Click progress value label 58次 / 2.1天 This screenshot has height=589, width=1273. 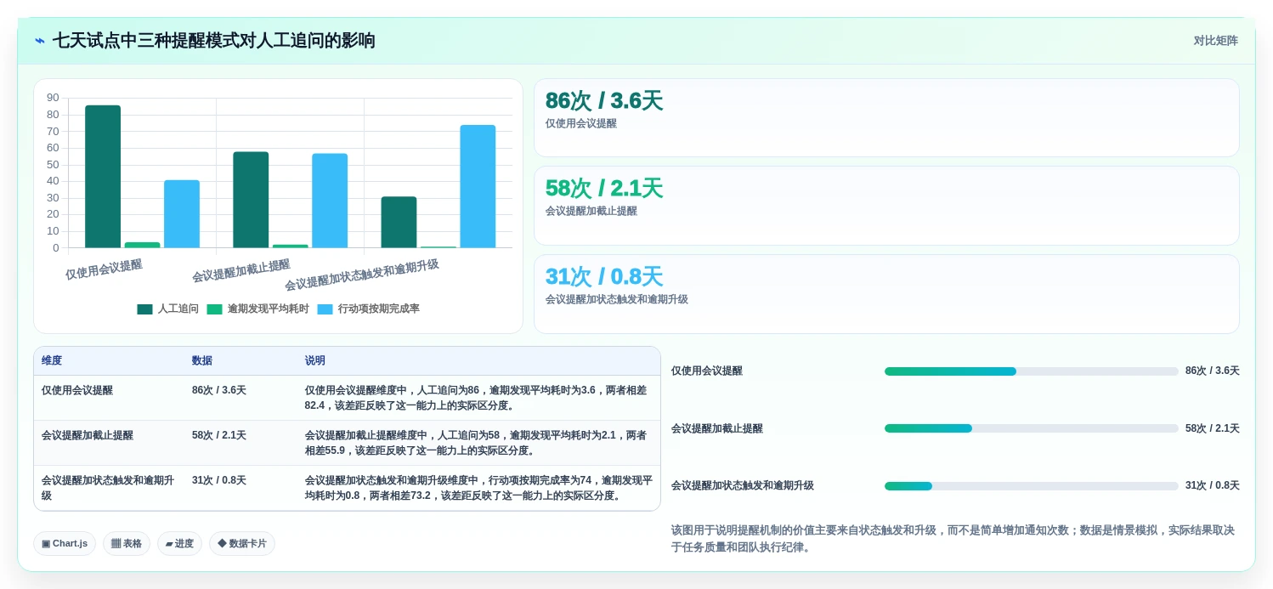tap(1213, 428)
